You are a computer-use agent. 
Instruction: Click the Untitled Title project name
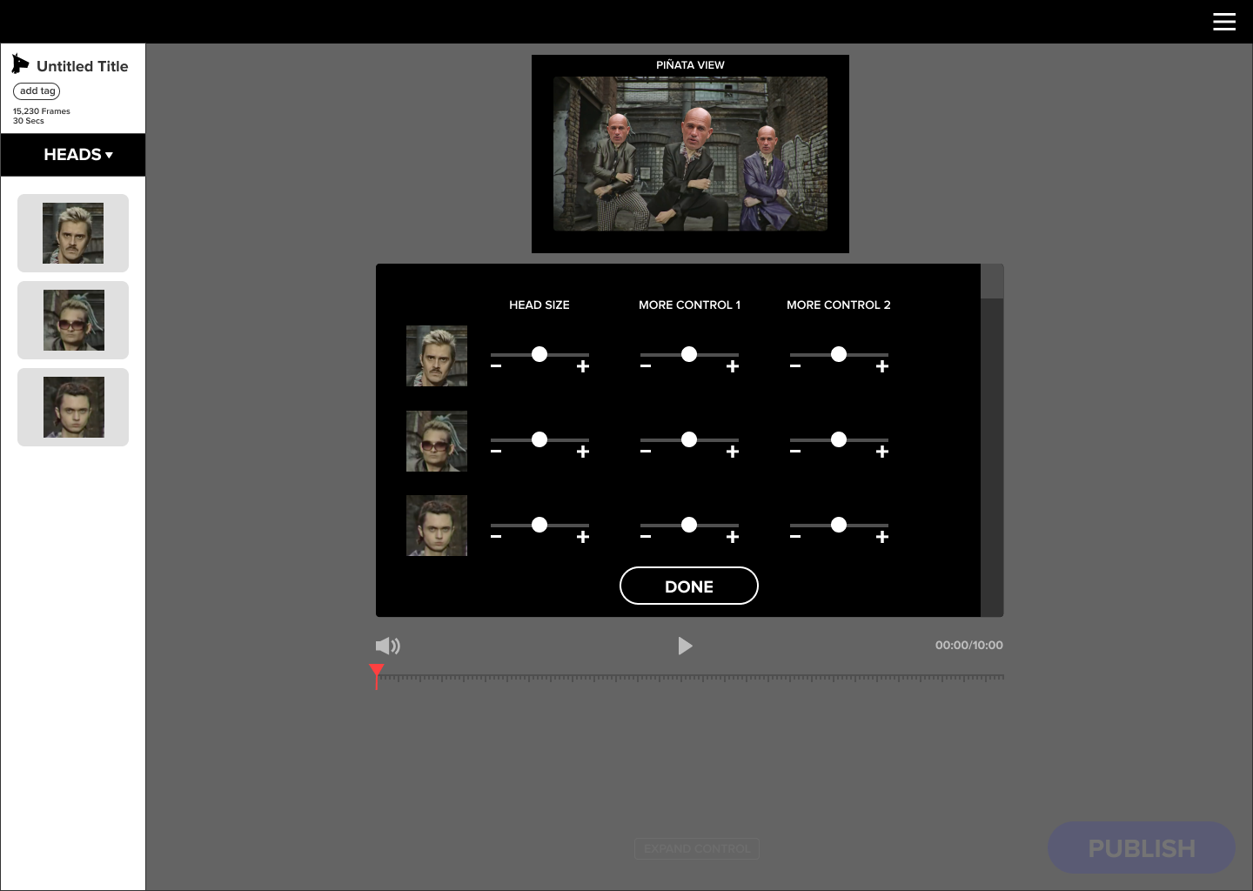(x=83, y=66)
